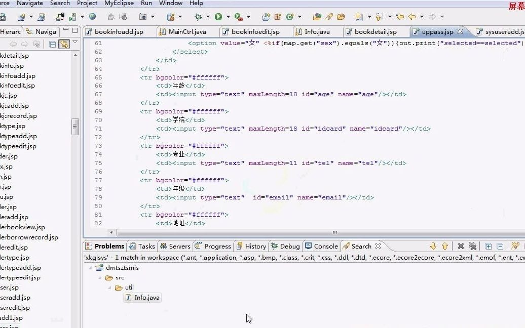Expand the Run button dropdown arrow
The image size is (525, 328).
click(228, 16)
